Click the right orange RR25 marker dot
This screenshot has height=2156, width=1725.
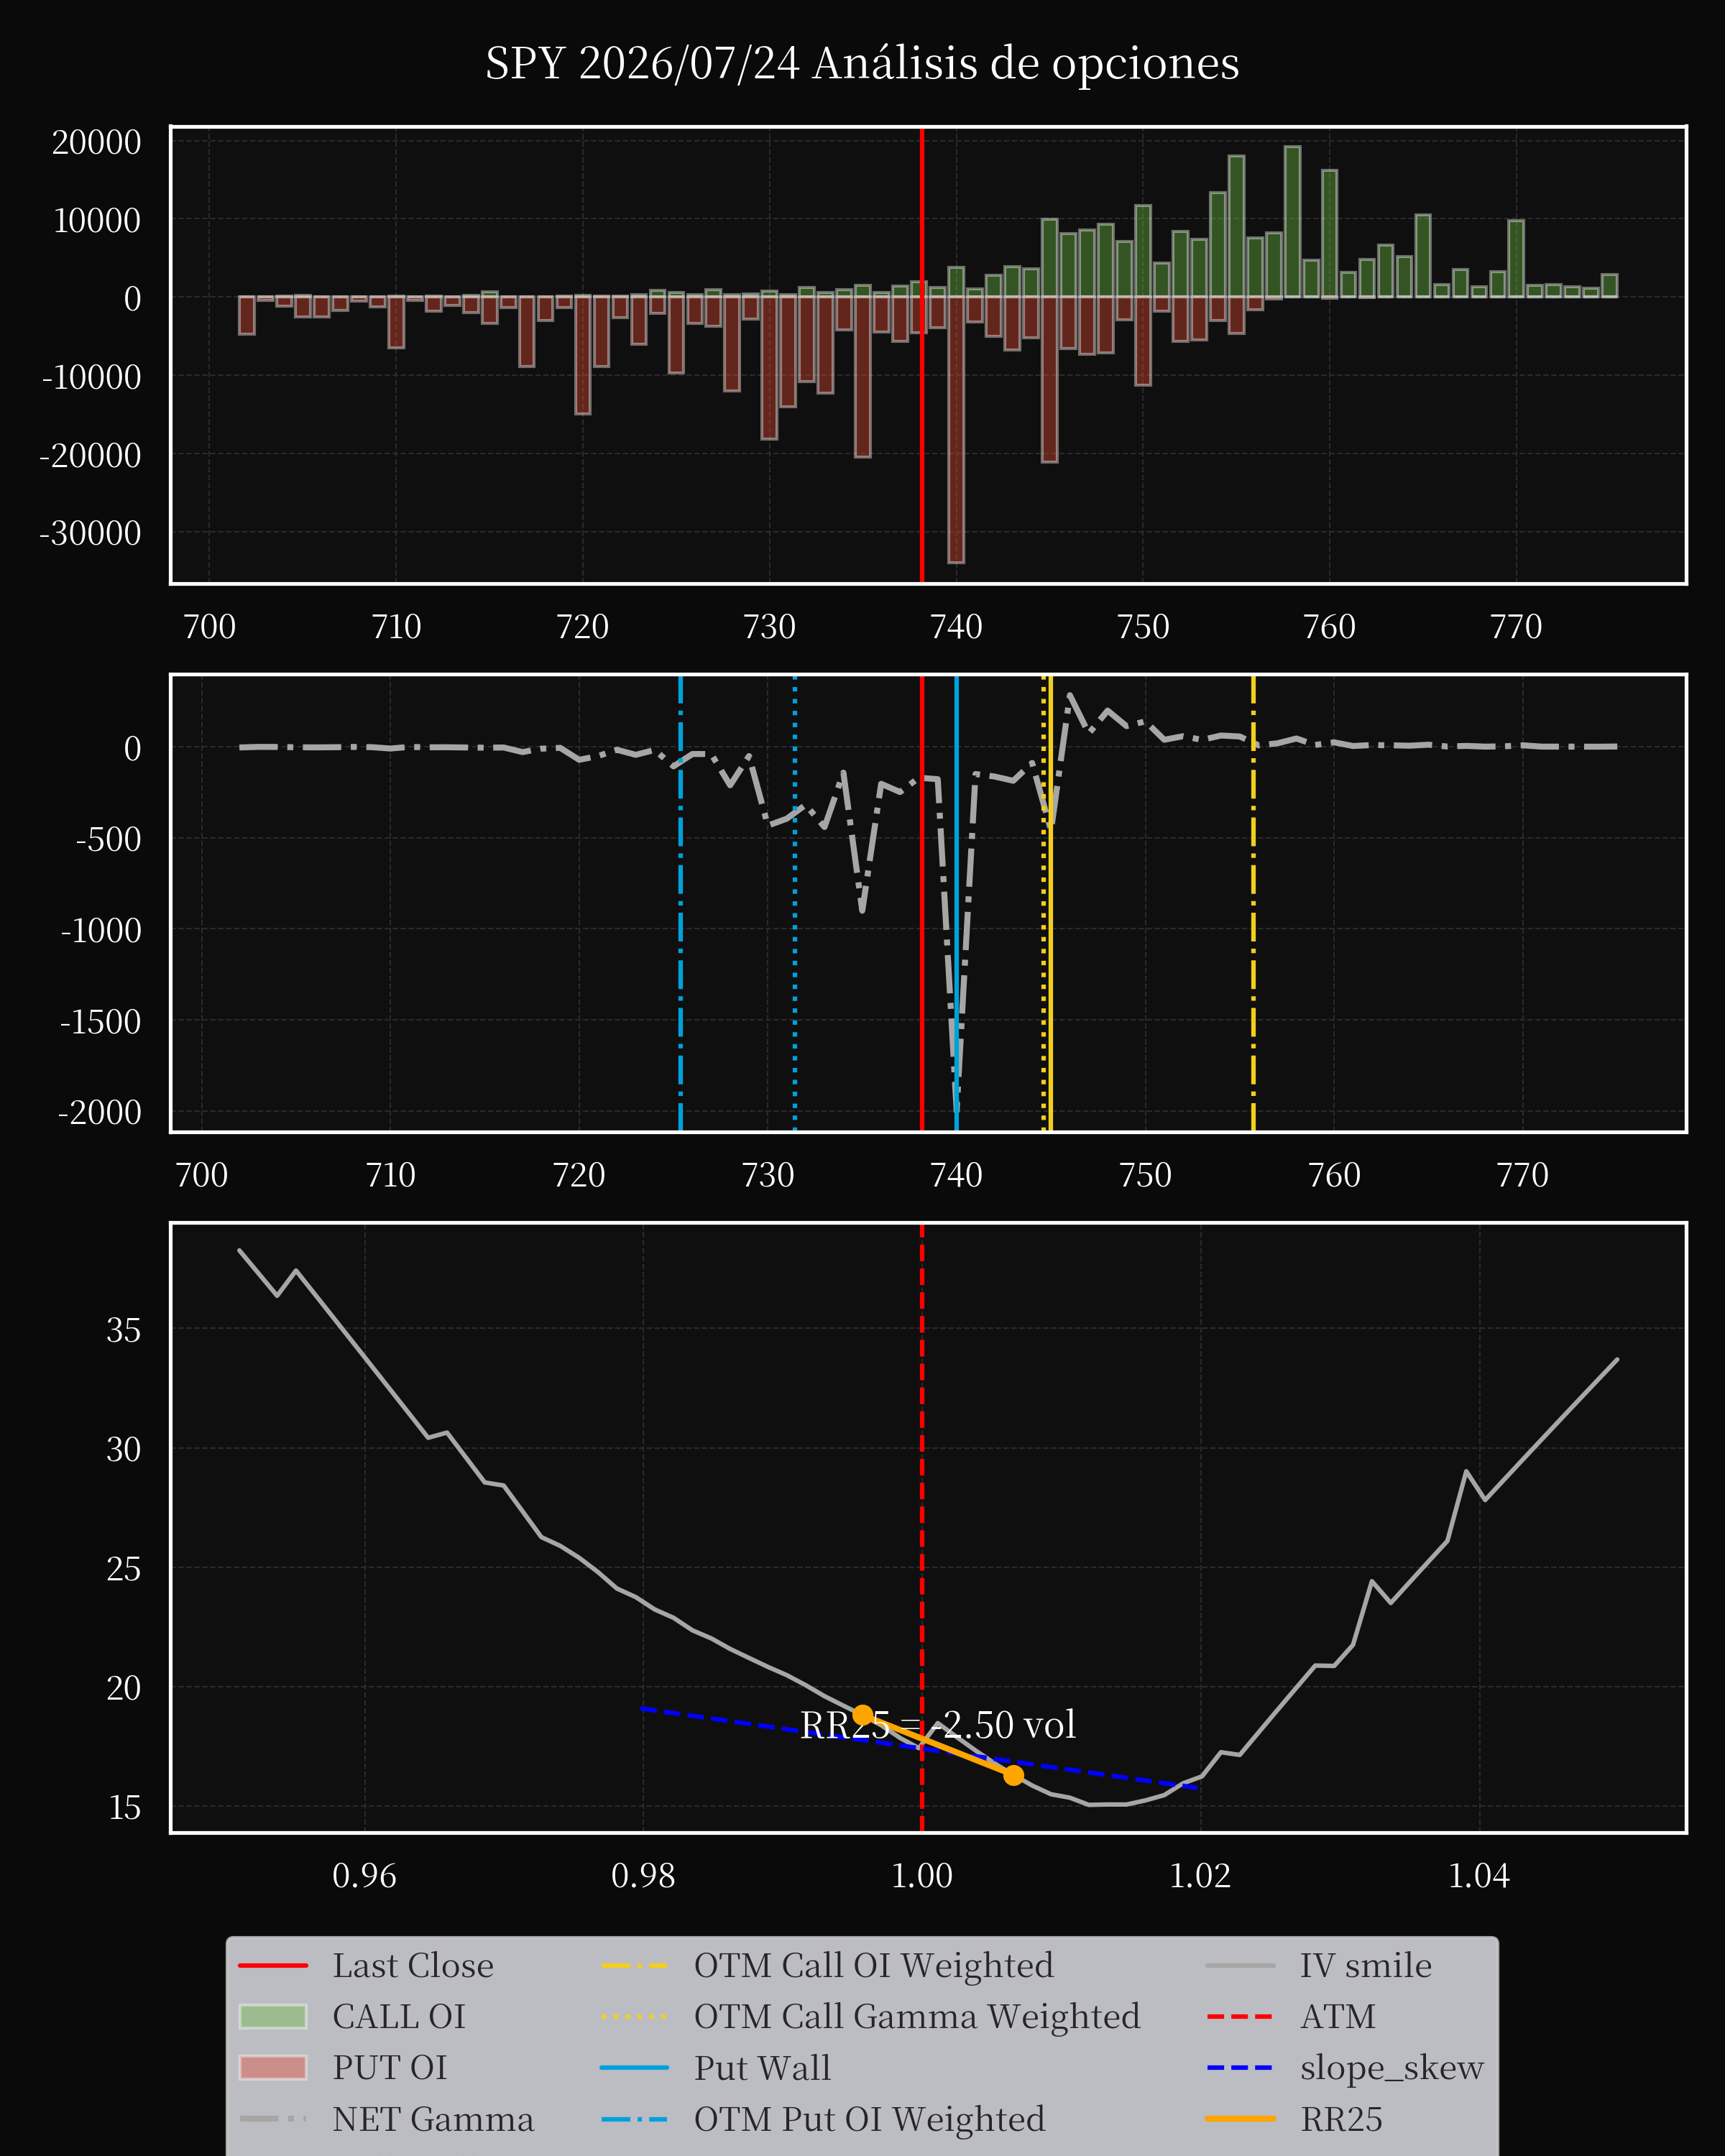point(1013,1775)
